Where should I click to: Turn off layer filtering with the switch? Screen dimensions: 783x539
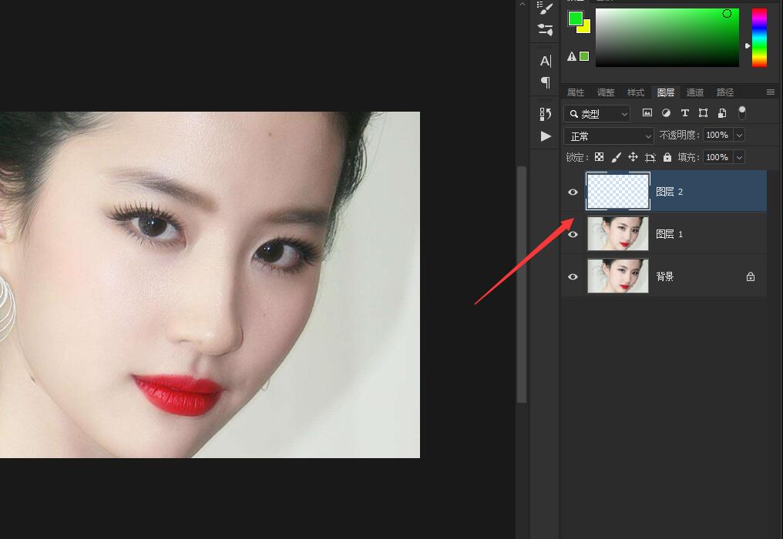pos(742,112)
